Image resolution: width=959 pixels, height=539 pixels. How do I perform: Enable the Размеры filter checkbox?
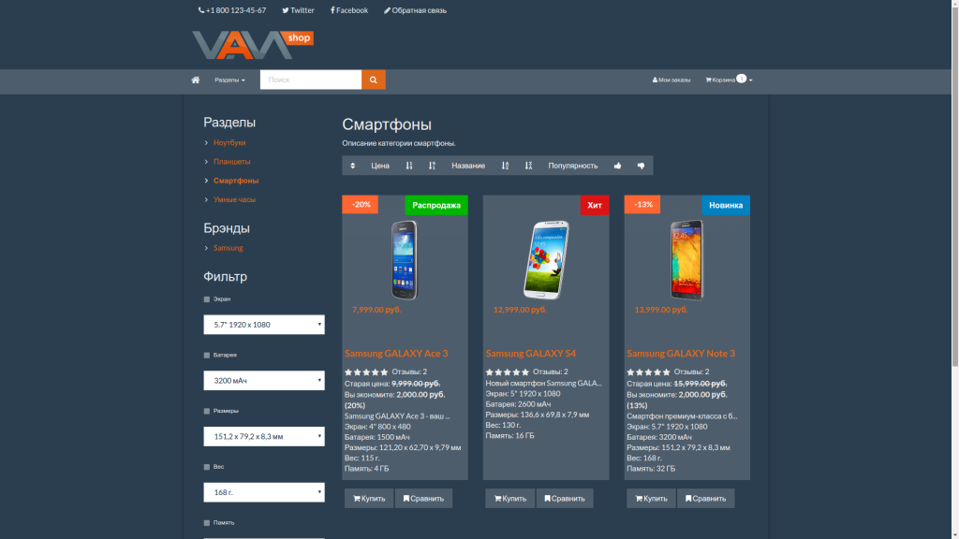coord(207,412)
